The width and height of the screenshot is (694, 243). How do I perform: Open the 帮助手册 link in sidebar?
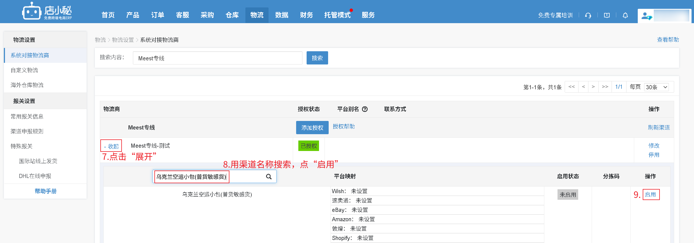tap(45, 191)
